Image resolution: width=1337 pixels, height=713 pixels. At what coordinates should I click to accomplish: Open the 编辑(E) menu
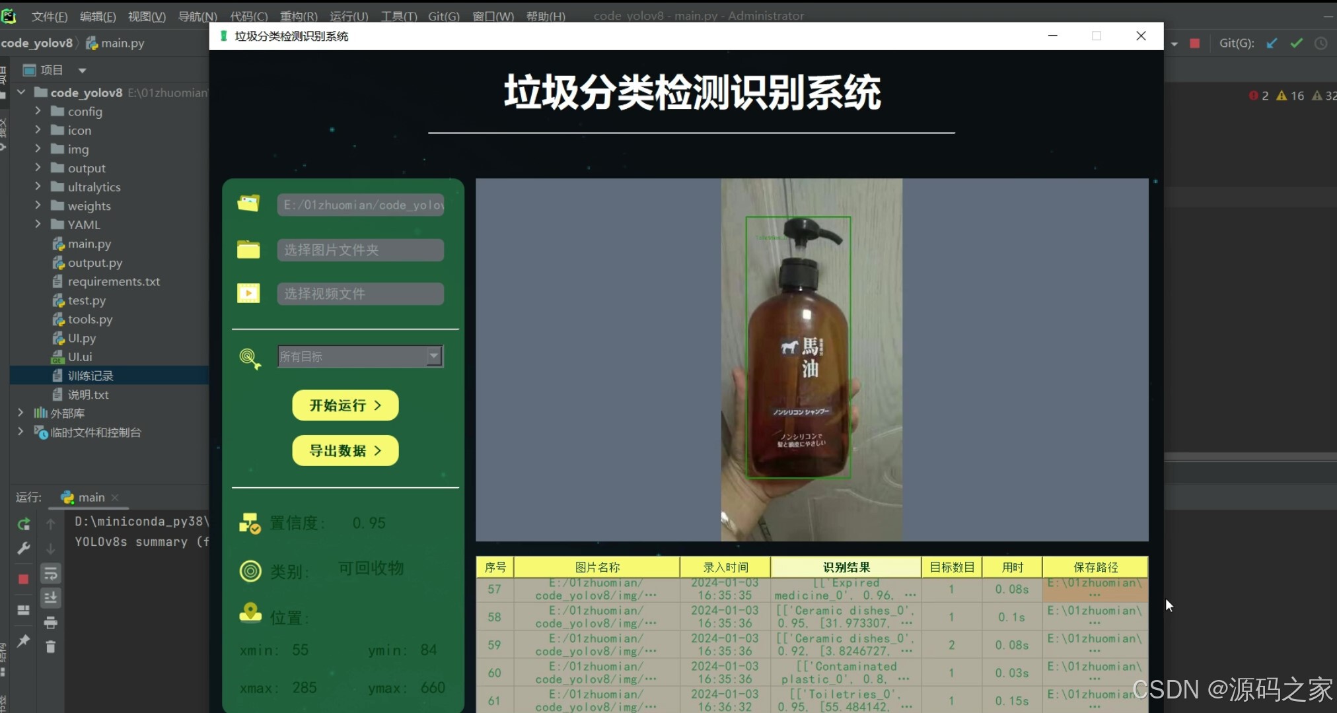(x=98, y=17)
